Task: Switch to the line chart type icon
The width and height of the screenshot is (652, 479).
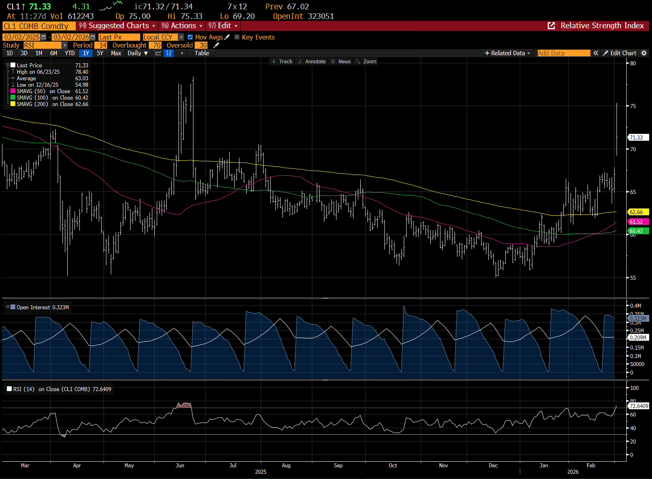Action: click(x=158, y=53)
